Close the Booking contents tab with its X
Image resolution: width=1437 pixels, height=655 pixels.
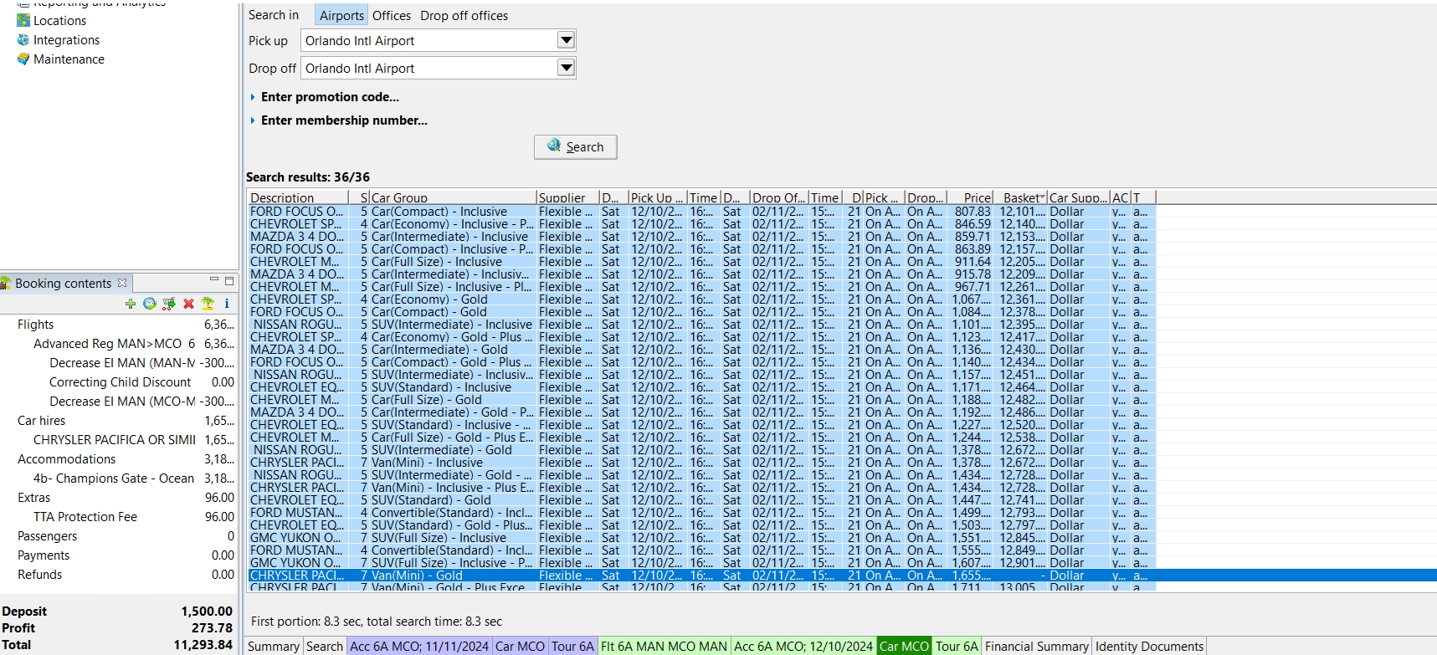click(122, 283)
